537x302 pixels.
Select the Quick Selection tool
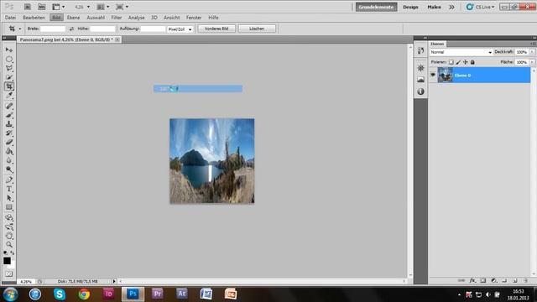point(9,77)
